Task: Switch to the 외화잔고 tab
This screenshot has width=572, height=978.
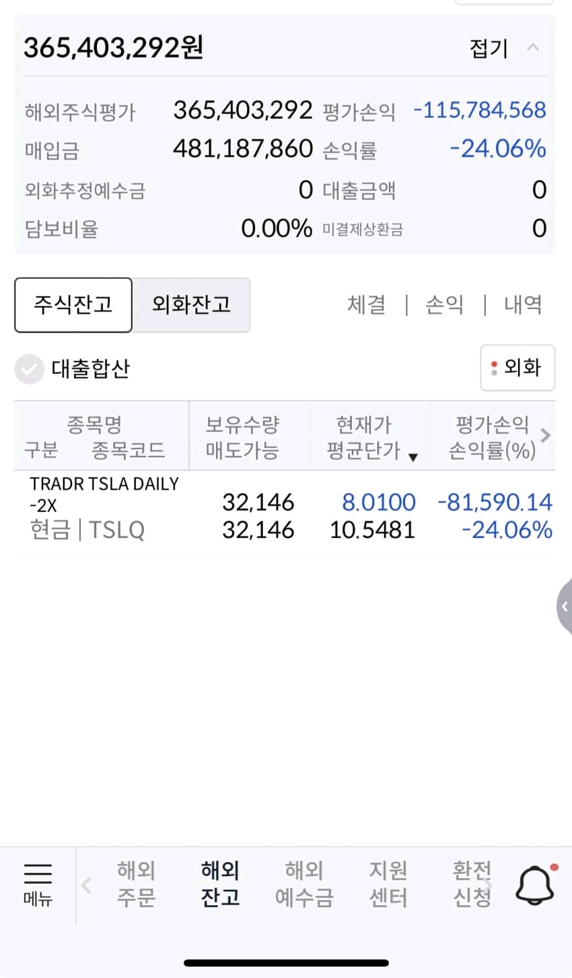Action: pyautogui.click(x=191, y=305)
